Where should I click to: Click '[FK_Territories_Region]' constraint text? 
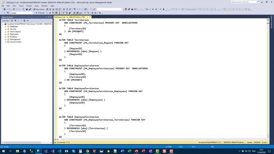point(98,43)
